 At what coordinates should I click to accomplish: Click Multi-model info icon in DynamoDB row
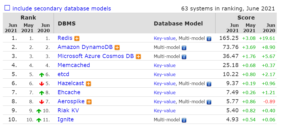tap(184, 48)
